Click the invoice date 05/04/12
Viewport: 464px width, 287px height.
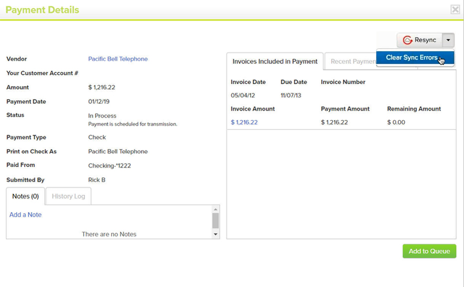click(243, 95)
